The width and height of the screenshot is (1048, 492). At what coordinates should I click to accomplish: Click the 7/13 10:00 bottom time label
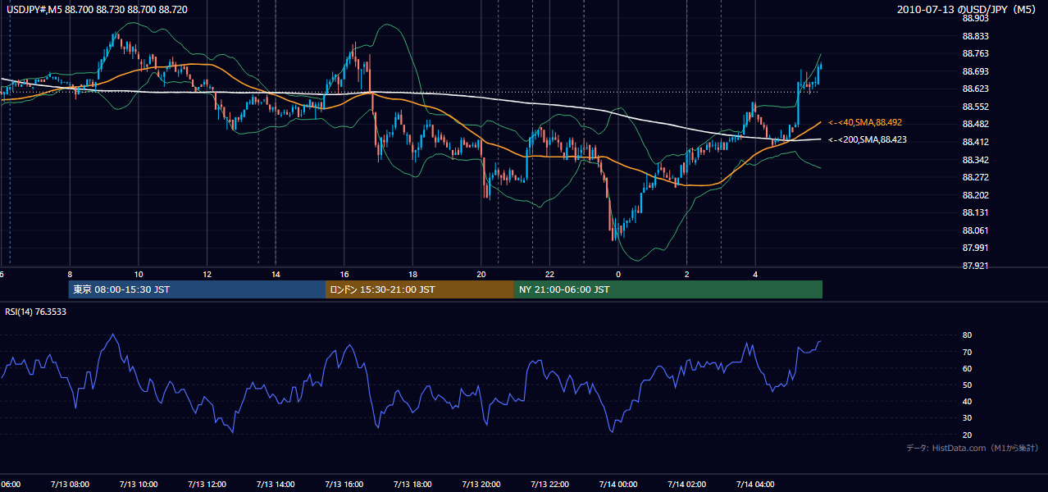coord(139,485)
